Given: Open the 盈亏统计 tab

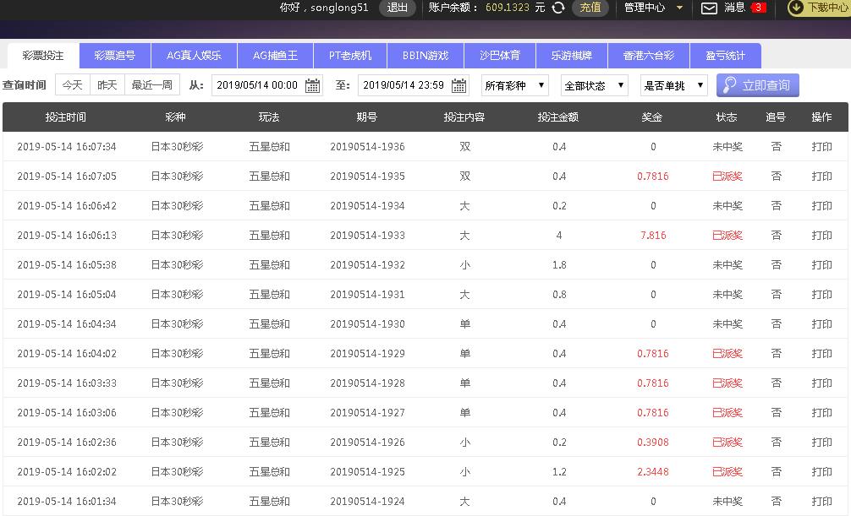Looking at the screenshot, I should 725,56.
